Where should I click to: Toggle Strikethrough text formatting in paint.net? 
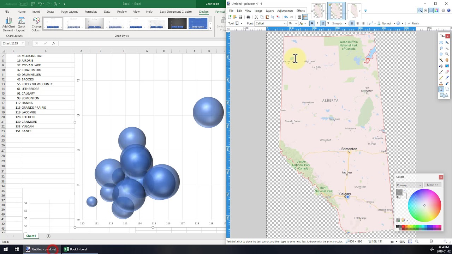click(328, 23)
